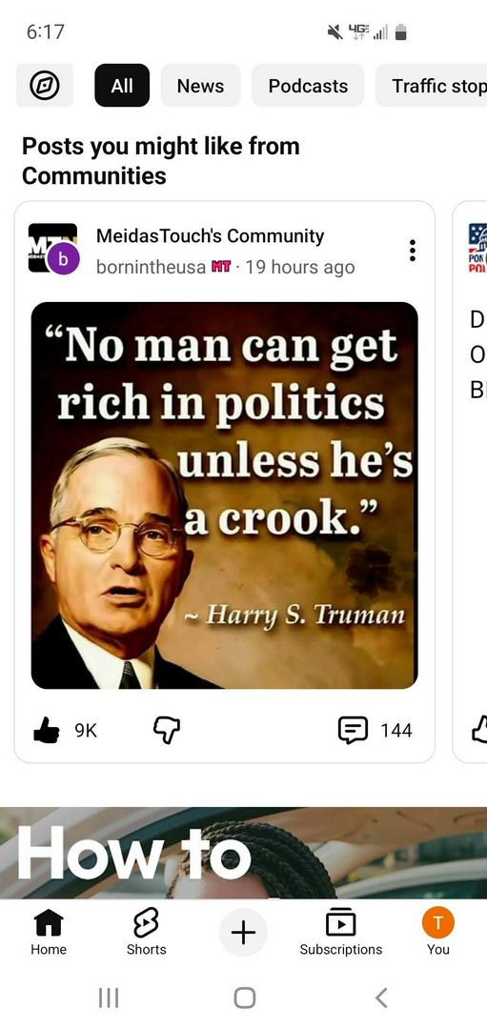
Task: Select the Traffic stop filter chip
Action: [431, 86]
